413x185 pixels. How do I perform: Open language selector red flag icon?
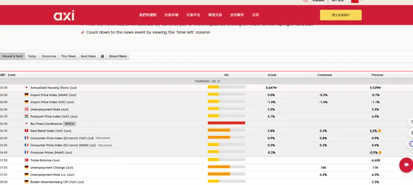point(355,1)
